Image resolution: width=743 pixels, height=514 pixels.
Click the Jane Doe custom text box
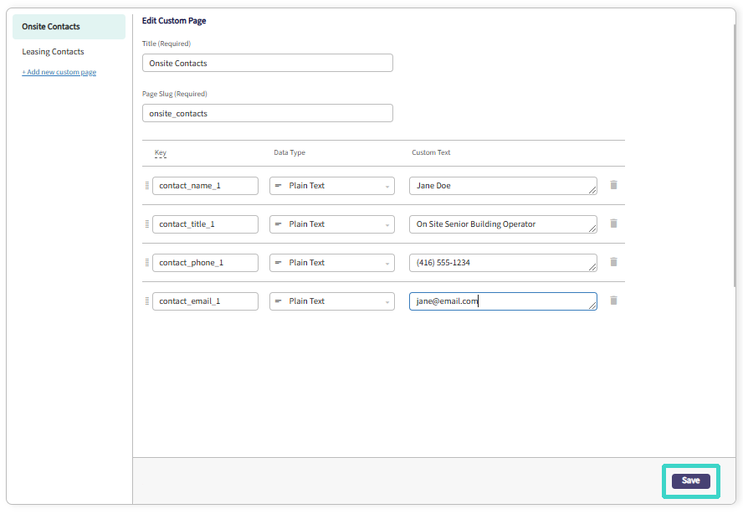point(503,186)
